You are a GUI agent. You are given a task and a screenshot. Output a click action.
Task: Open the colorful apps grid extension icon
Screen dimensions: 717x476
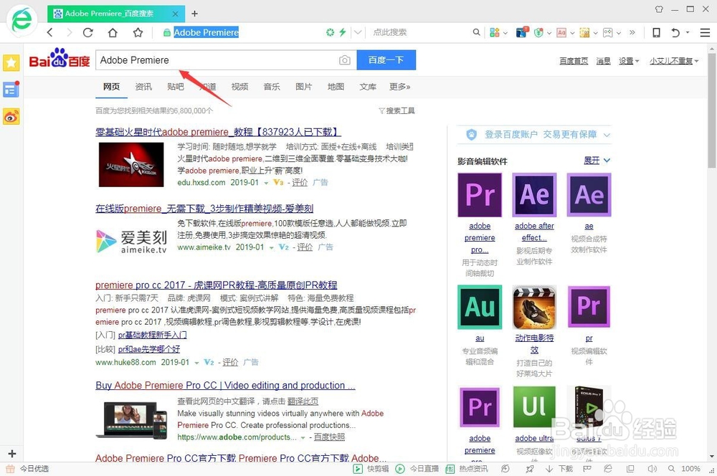494,32
